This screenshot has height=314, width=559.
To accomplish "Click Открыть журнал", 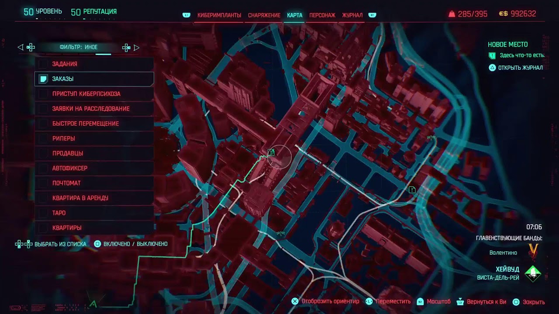I will (521, 68).
